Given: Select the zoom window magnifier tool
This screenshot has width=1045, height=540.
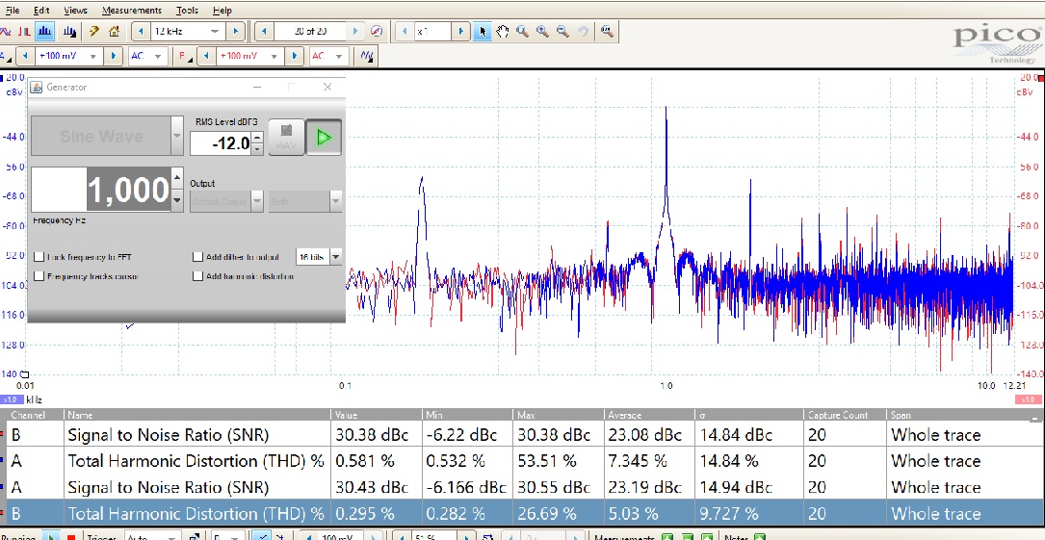Looking at the screenshot, I should point(522,32).
